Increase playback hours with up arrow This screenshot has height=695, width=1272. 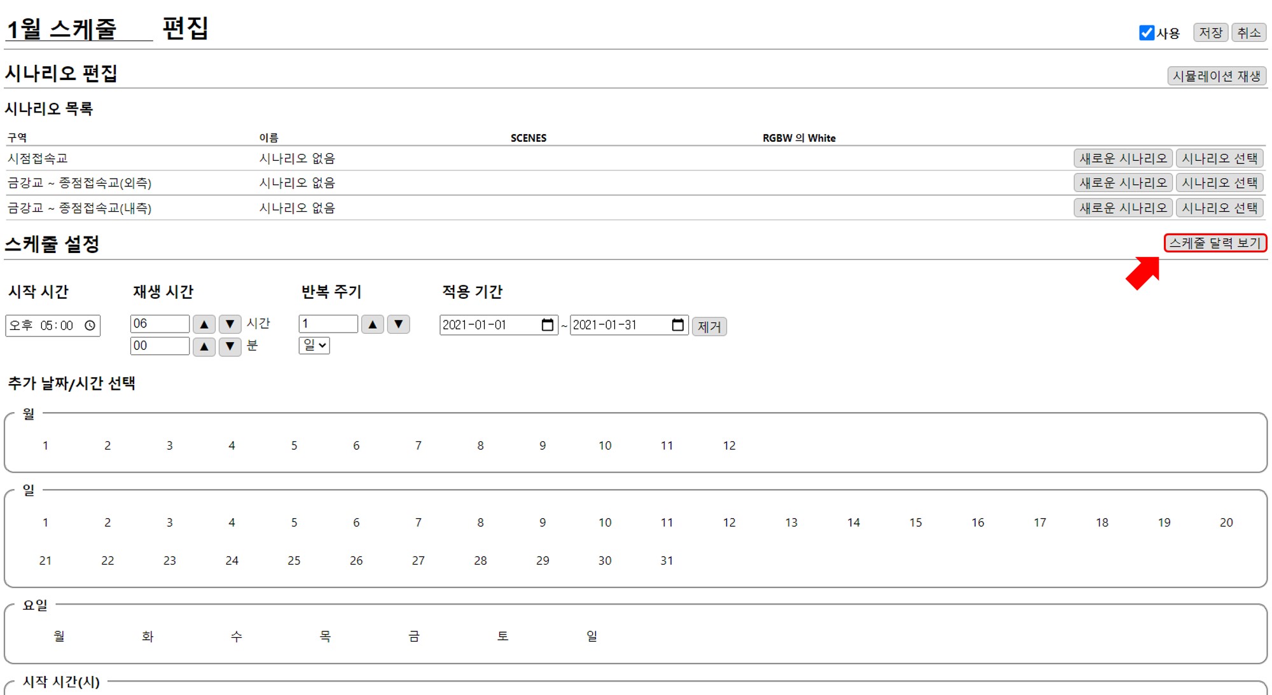pyautogui.click(x=204, y=324)
